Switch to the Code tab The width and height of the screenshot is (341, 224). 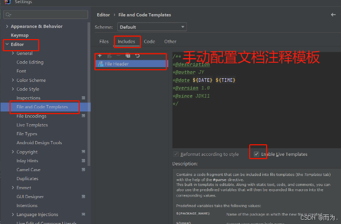tap(149, 42)
